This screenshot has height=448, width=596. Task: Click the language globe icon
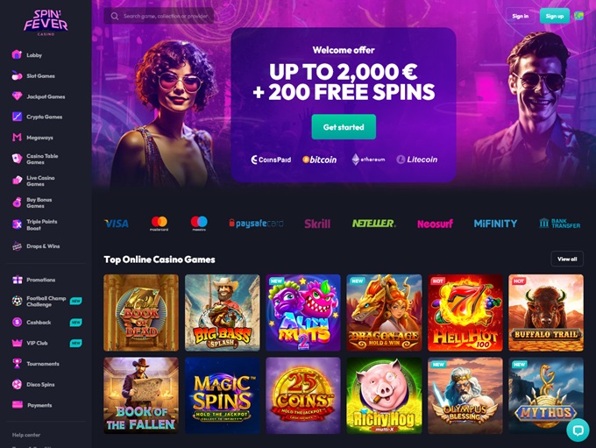click(x=578, y=16)
